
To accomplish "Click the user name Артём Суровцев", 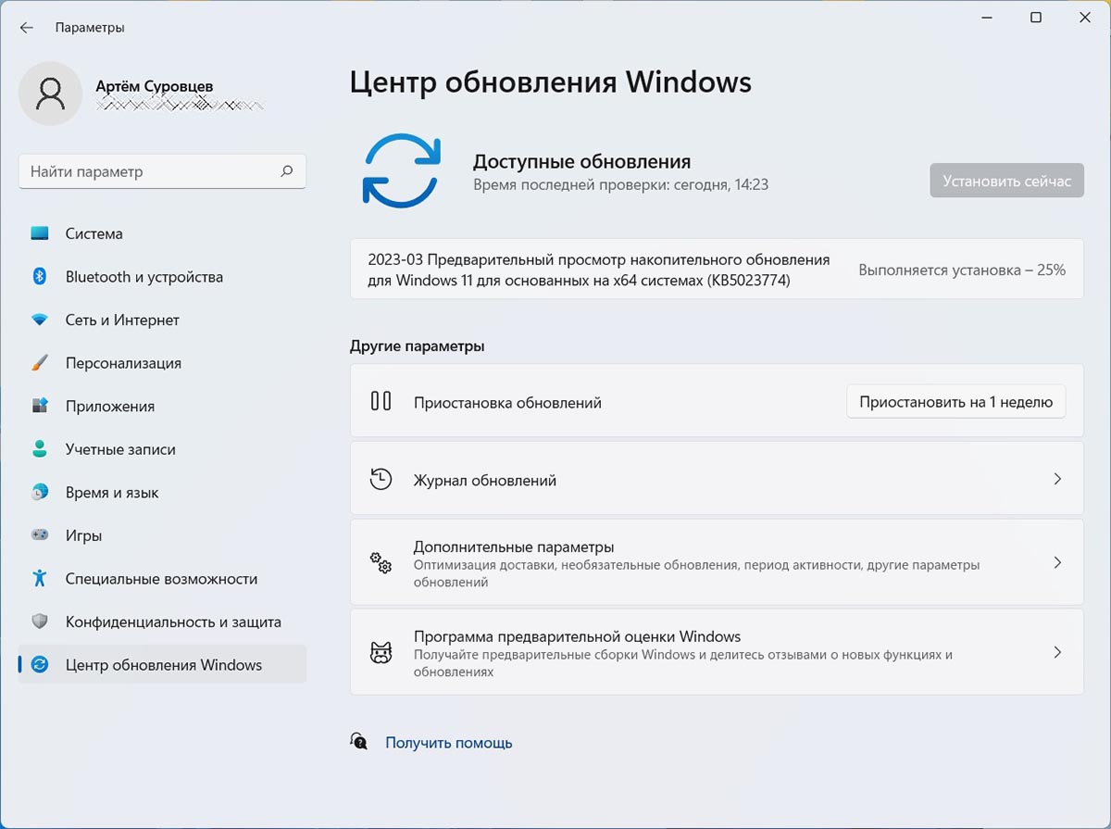I will 154,86.
